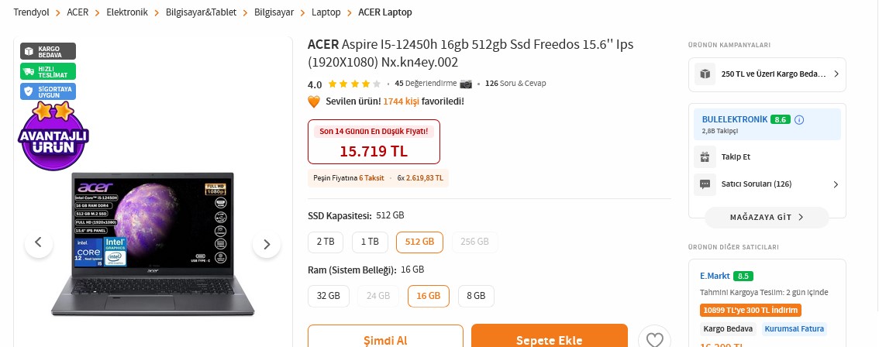Viewport: 879px width, 347px height.
Task: Open the 126 Soru & Cevap link
Action: click(x=515, y=84)
